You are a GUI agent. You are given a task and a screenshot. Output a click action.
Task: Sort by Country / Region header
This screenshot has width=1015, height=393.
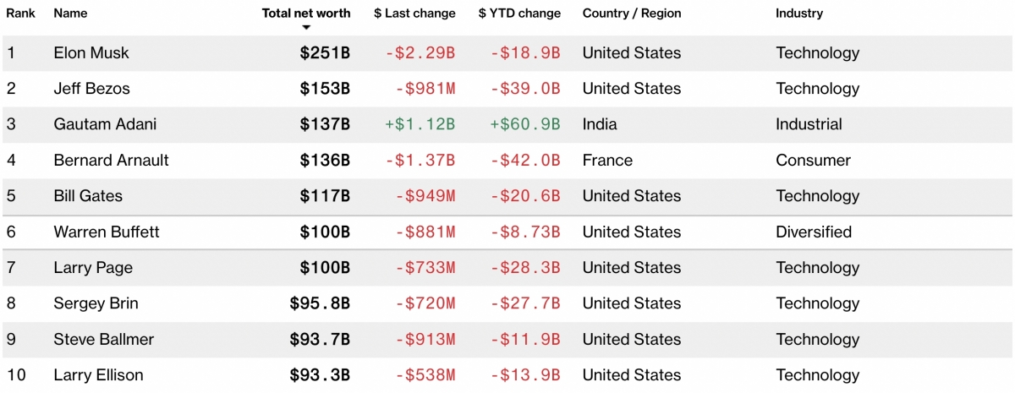click(x=631, y=14)
